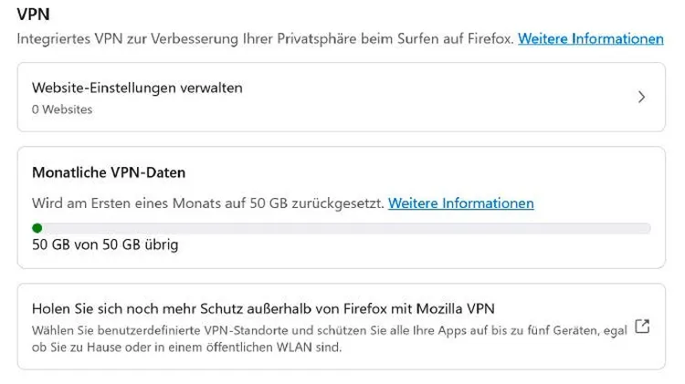Click the 'Monatliche VPN-Daten' heading
685x384 pixels.
coord(109,172)
